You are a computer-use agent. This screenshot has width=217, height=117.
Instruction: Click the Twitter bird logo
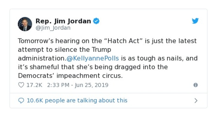point(195,21)
